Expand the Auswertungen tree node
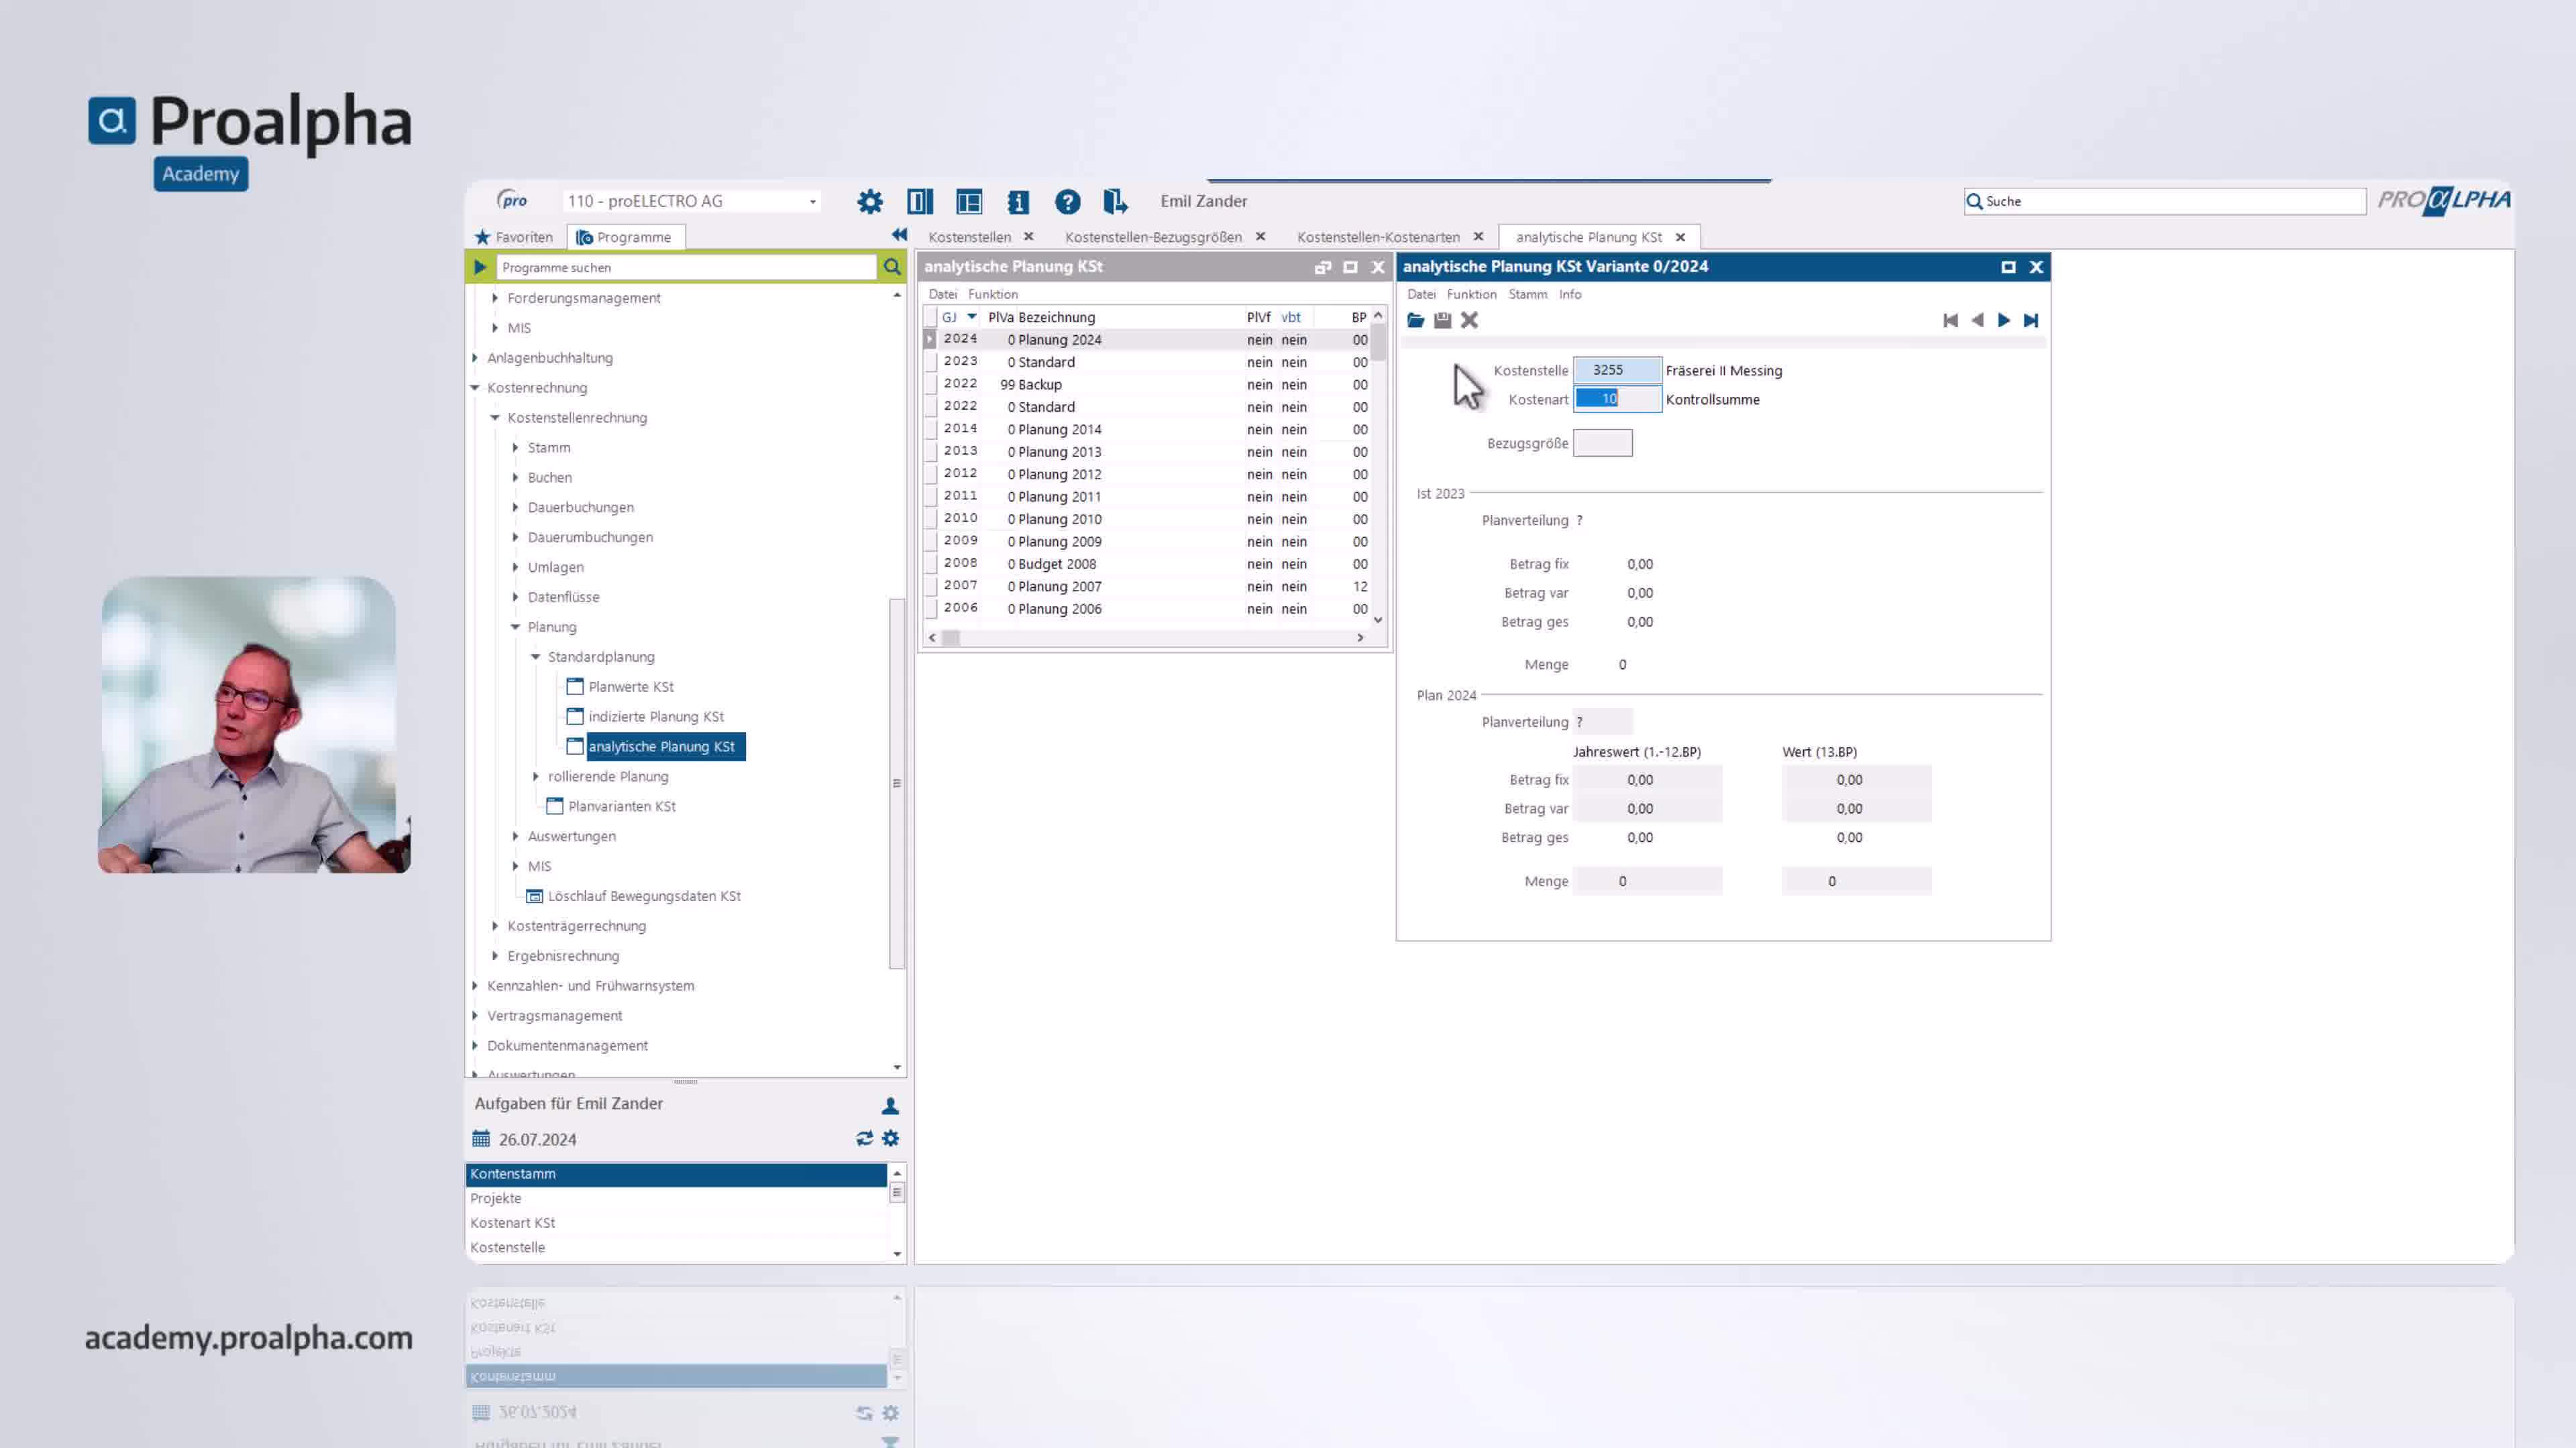 click(x=516, y=837)
